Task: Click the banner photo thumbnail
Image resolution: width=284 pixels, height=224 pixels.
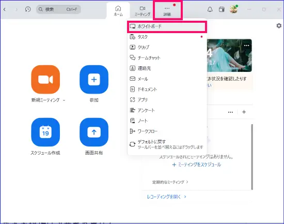Action: [229, 55]
